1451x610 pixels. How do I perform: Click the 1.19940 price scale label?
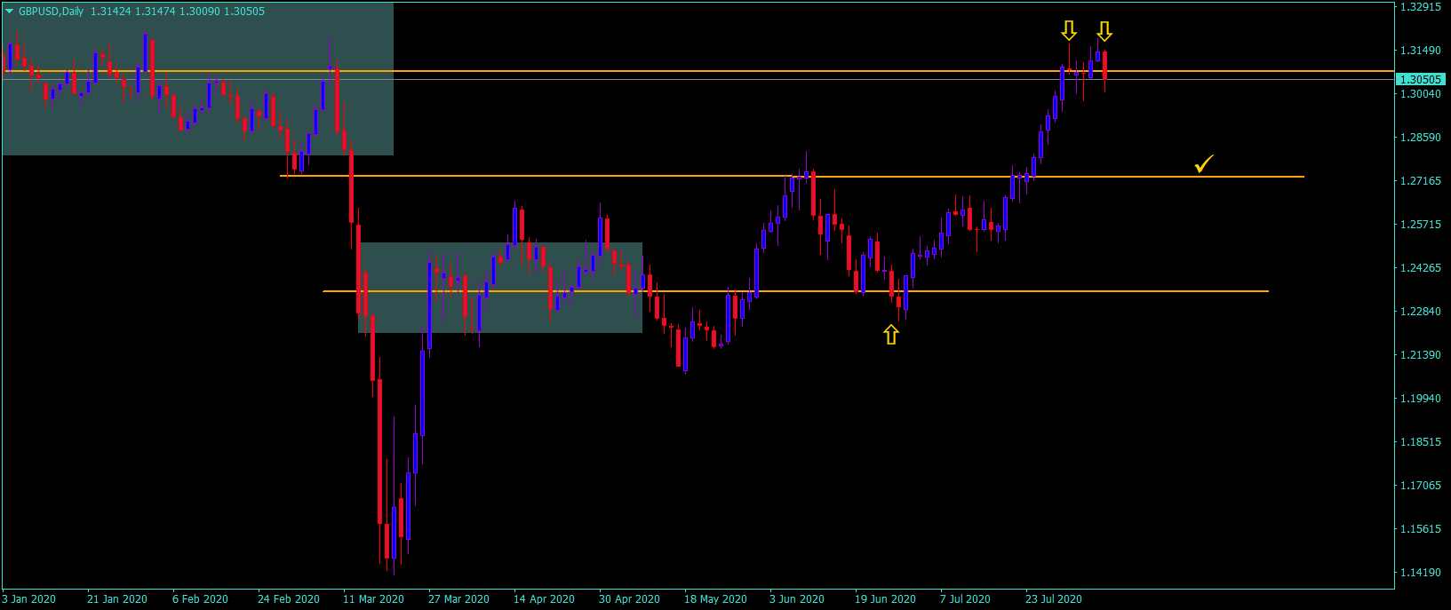tap(1420, 399)
